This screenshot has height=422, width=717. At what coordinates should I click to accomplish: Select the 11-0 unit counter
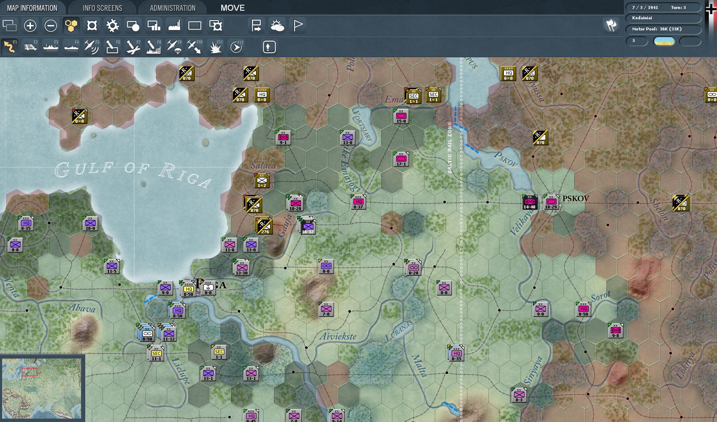click(230, 245)
